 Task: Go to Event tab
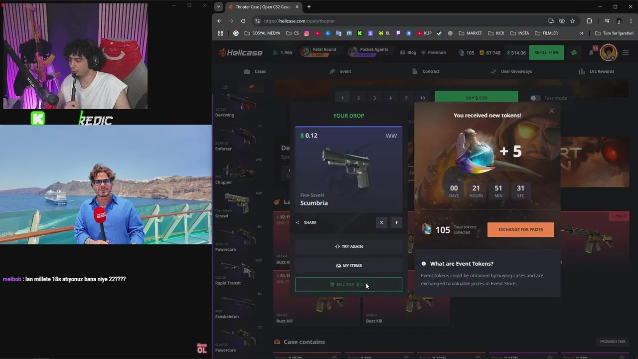point(340,71)
